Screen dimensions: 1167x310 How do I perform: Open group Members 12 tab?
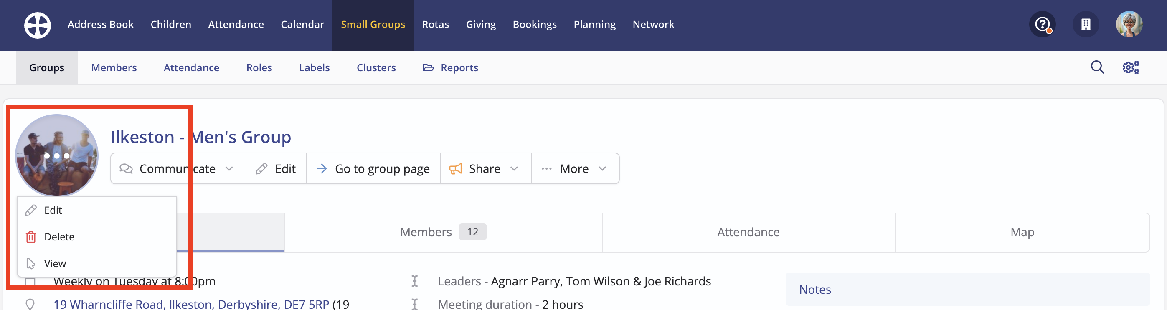click(x=443, y=232)
